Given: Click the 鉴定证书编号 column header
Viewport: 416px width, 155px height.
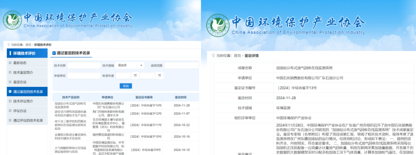Looking at the screenshot, I should tap(144, 97).
